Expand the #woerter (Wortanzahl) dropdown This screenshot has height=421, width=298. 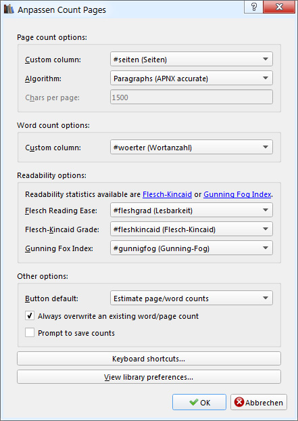click(191, 147)
